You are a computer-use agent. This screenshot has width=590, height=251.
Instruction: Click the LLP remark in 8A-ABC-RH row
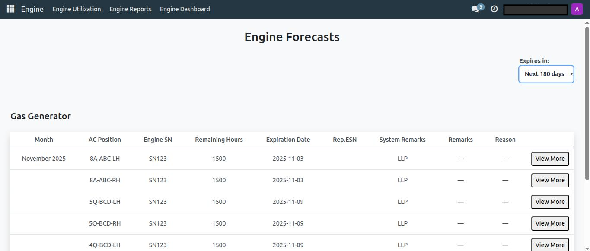point(402,180)
